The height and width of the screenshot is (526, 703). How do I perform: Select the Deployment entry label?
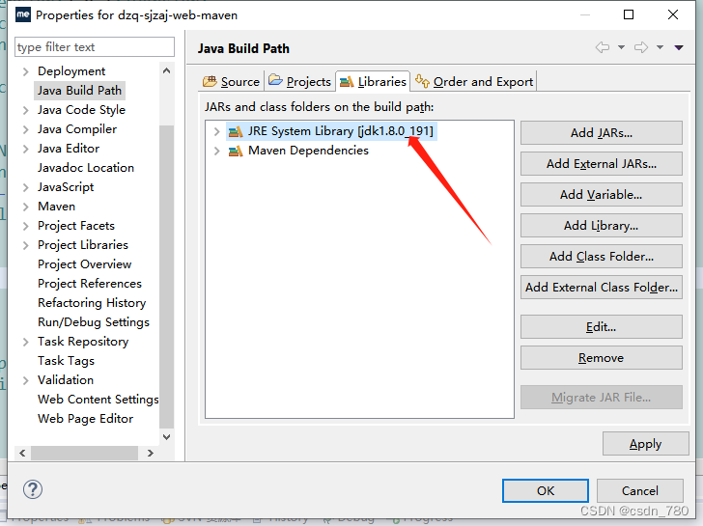pos(71,71)
